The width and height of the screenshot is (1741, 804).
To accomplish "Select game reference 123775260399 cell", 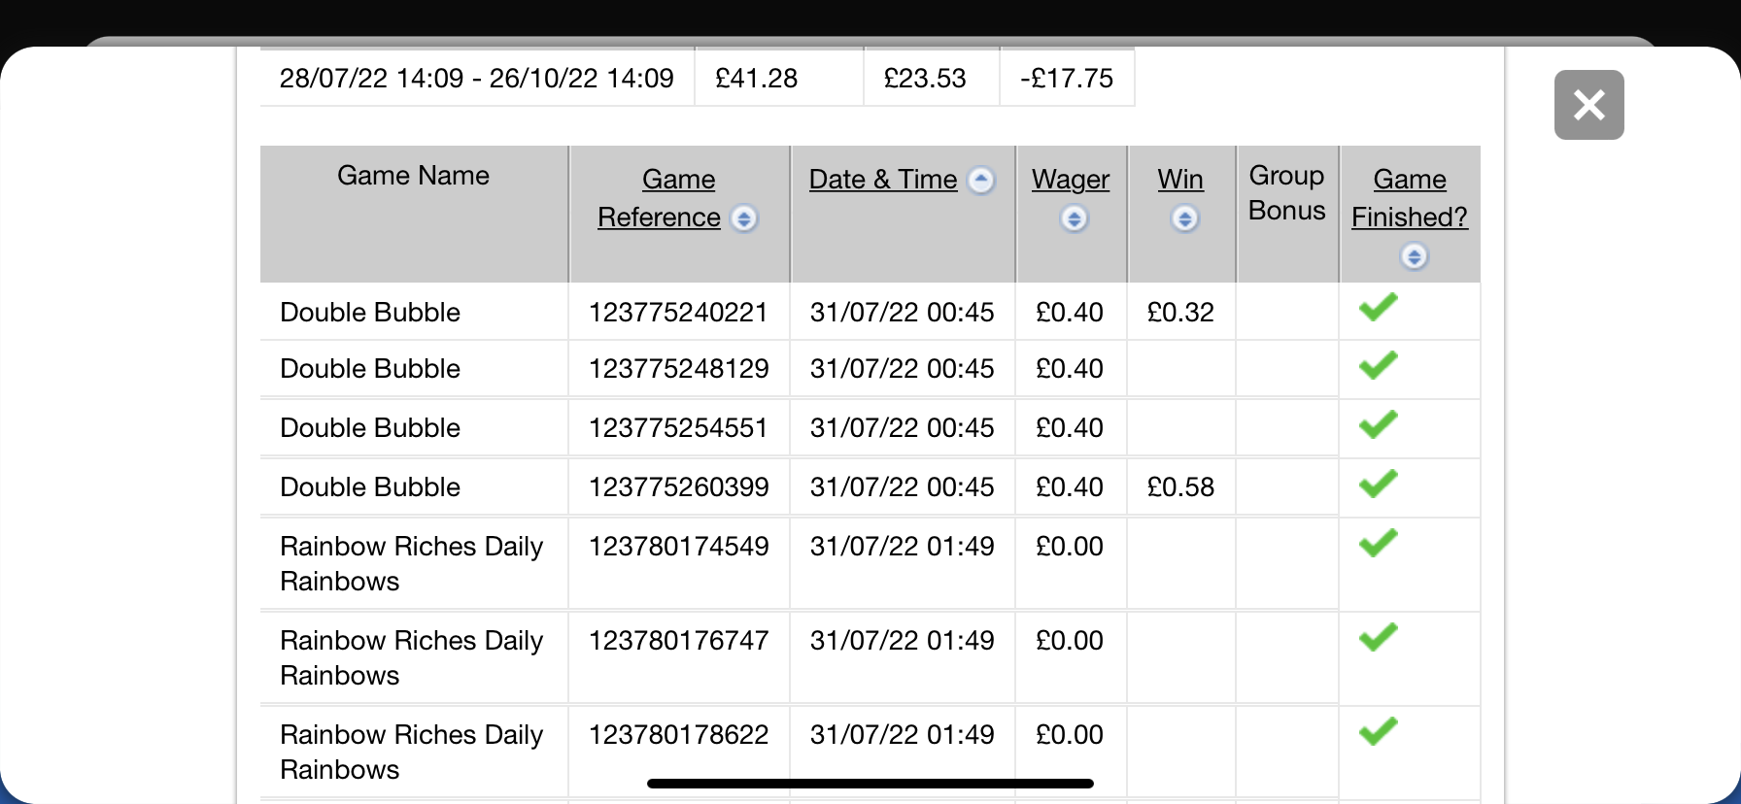I will [678, 487].
